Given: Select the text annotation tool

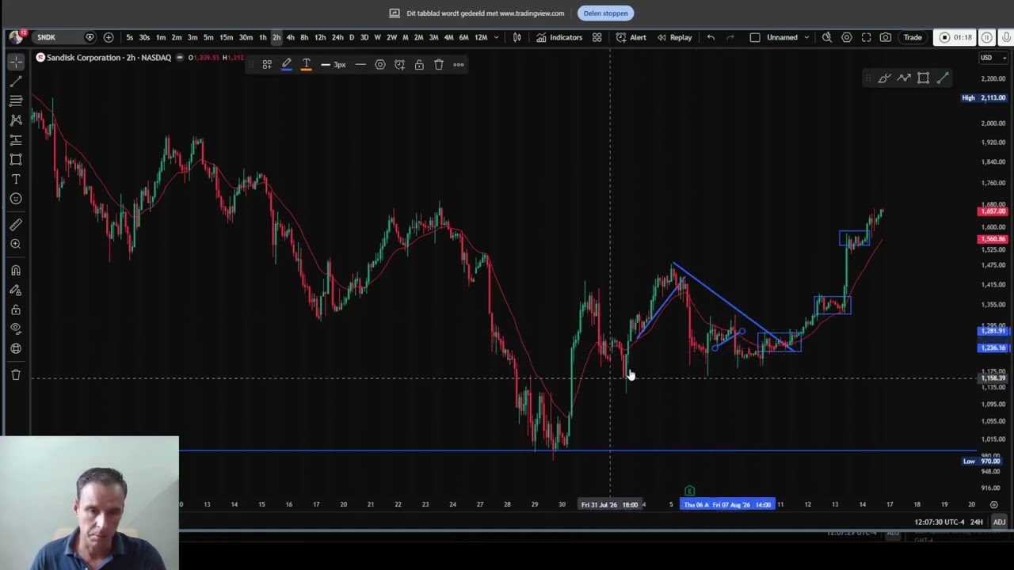Looking at the screenshot, I should pos(16,180).
